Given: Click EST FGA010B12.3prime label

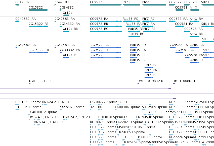Looking at the screenshot, I should pos(43,112).
